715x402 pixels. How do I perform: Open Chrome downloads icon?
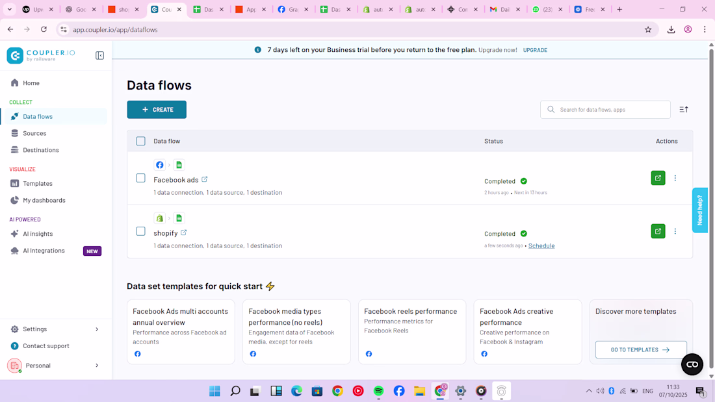[671, 30]
